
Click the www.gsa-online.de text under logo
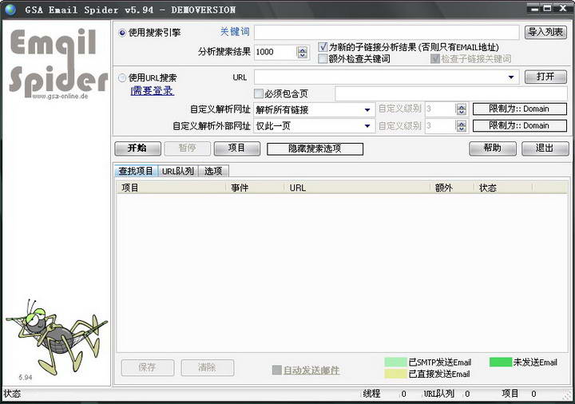coord(60,96)
